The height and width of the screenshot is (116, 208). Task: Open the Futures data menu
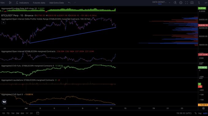tap(39, 3)
